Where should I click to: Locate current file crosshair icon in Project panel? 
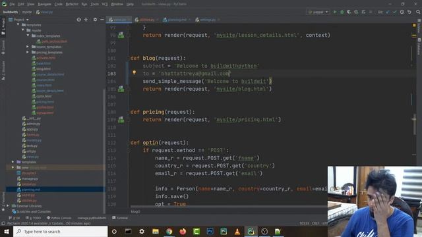click(x=79, y=20)
